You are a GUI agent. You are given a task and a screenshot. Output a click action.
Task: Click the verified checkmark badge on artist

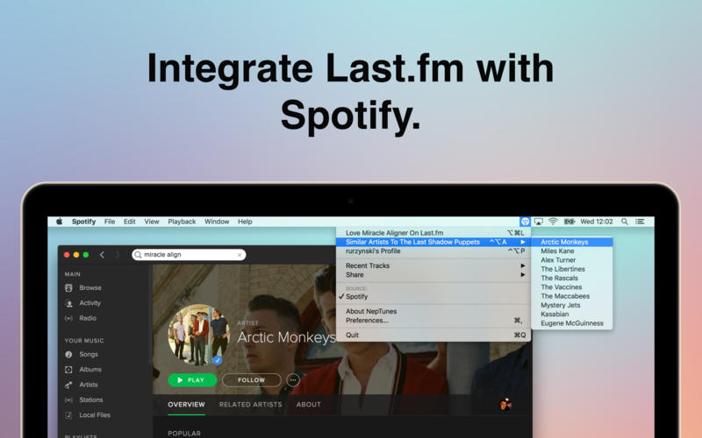click(218, 360)
